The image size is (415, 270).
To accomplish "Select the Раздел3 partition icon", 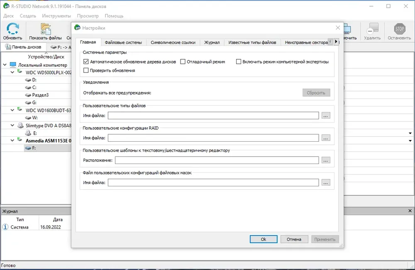I will point(28,95).
